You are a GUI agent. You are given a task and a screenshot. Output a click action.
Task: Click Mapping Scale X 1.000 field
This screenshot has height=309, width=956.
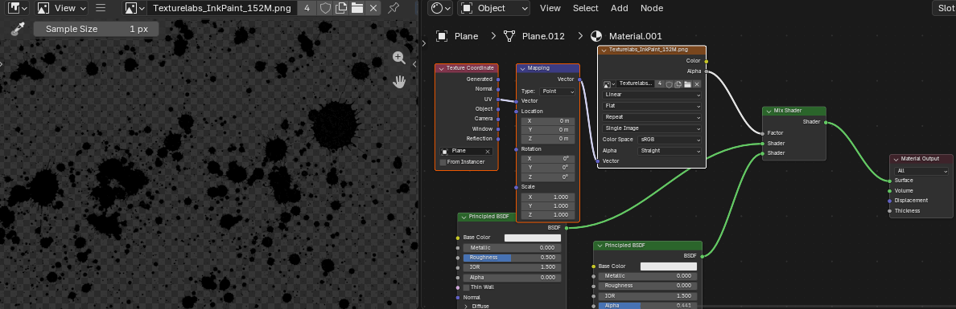coord(547,197)
